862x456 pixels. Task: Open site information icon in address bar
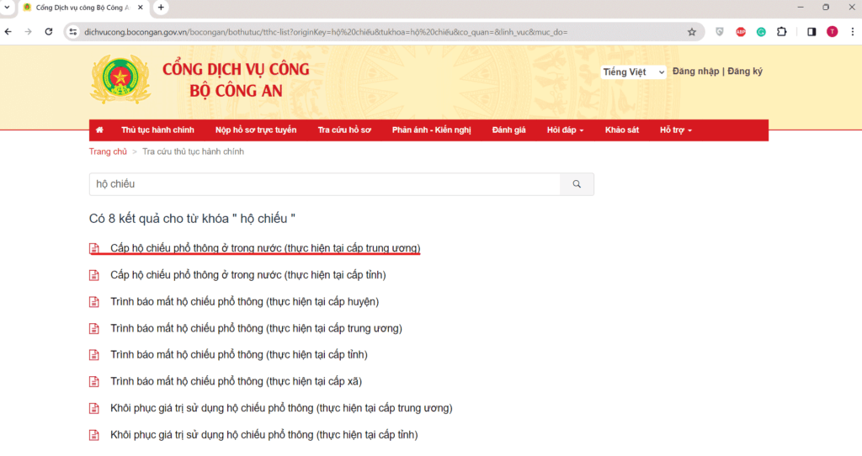coord(73,32)
